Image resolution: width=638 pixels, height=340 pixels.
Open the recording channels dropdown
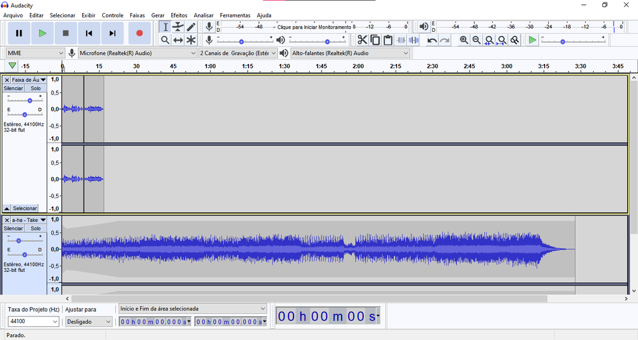(x=238, y=54)
